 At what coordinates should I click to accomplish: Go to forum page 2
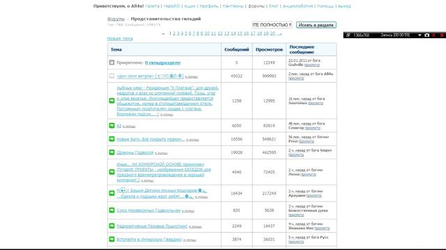coord(174,33)
